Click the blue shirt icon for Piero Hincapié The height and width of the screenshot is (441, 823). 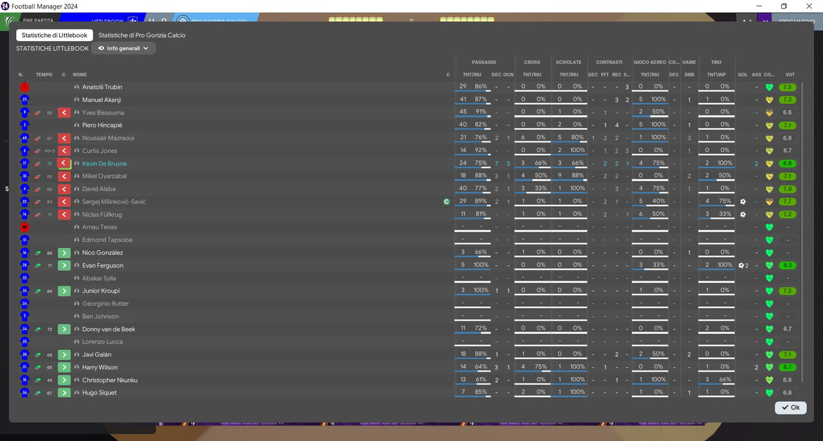click(x=24, y=125)
